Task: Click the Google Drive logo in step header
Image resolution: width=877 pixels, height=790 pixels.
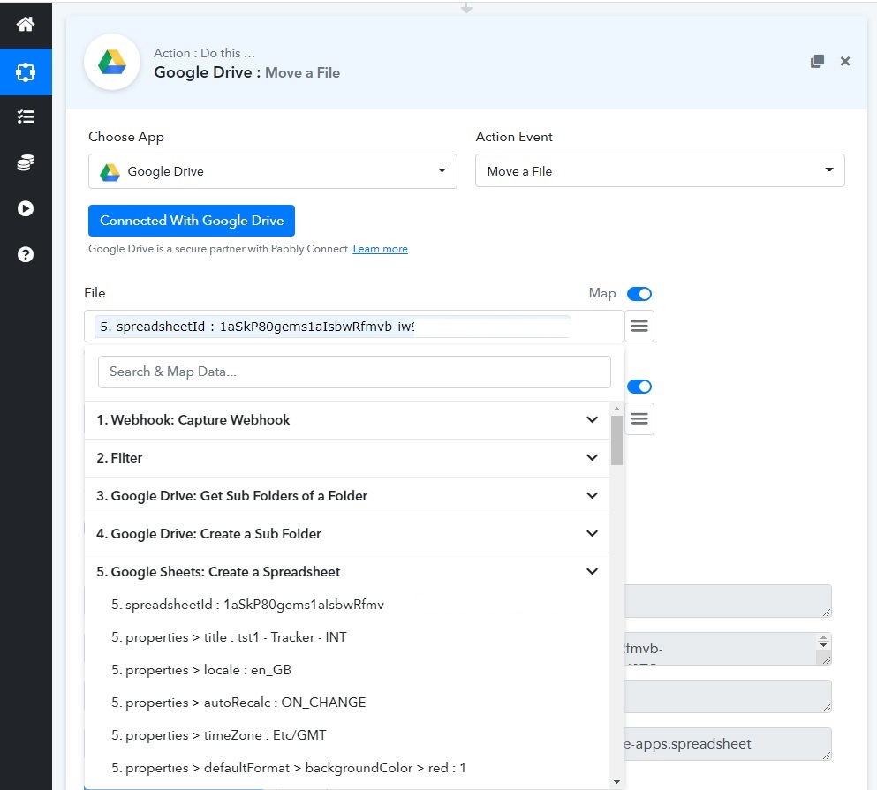Action: pos(112,62)
